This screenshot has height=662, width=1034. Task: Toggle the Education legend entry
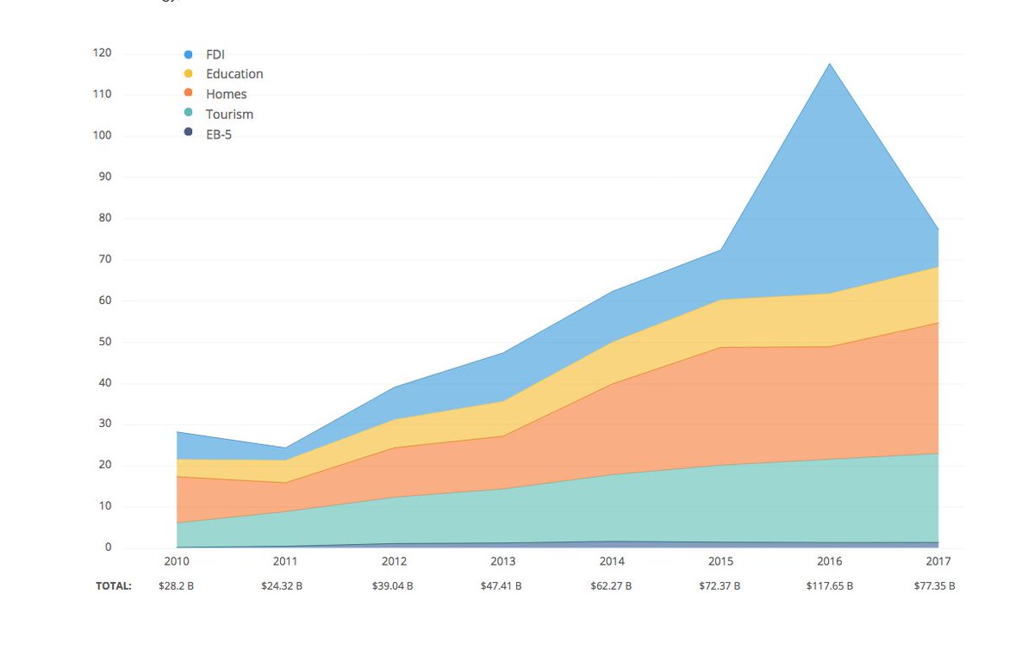tap(223, 74)
